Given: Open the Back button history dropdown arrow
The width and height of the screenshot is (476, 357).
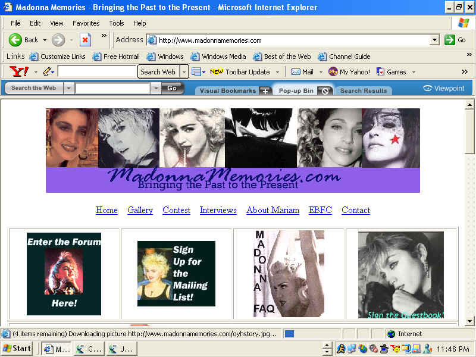Looking at the screenshot, I should 45,40.
